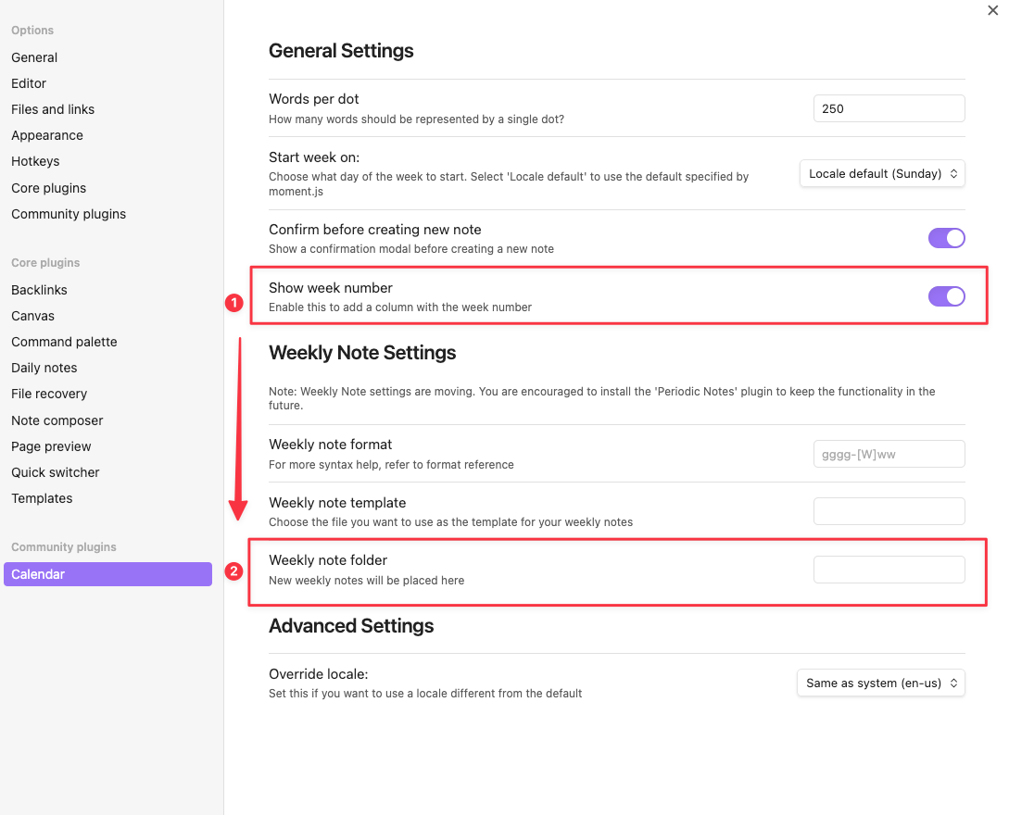This screenshot has width=1009, height=815.
Task: Click the Weekly note folder field
Action: click(x=889, y=570)
